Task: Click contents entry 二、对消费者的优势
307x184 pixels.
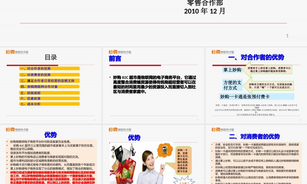Action: tap(49, 75)
